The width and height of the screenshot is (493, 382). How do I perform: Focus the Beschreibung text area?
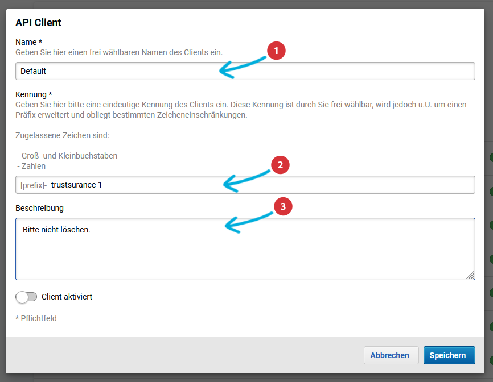(x=245, y=249)
